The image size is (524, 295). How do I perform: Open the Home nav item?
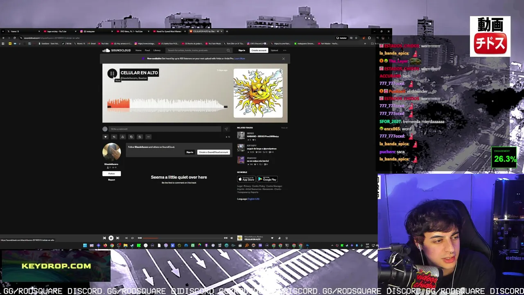coord(138,50)
